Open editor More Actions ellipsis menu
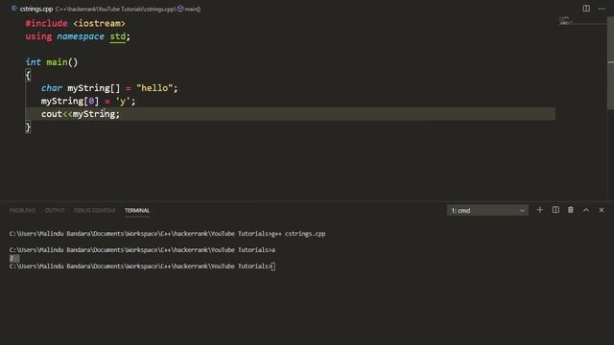The height and width of the screenshot is (345, 614). [x=602, y=9]
